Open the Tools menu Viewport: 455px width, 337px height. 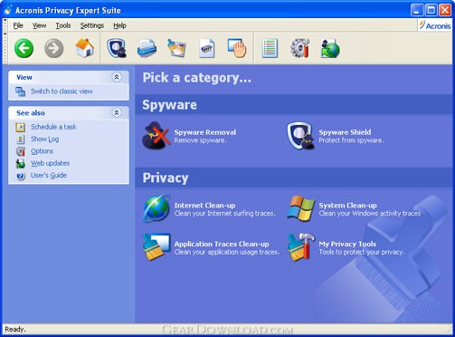point(63,25)
